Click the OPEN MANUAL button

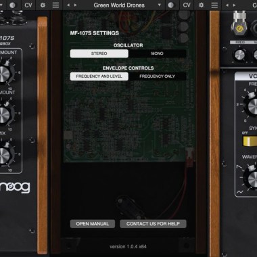coord(93,224)
